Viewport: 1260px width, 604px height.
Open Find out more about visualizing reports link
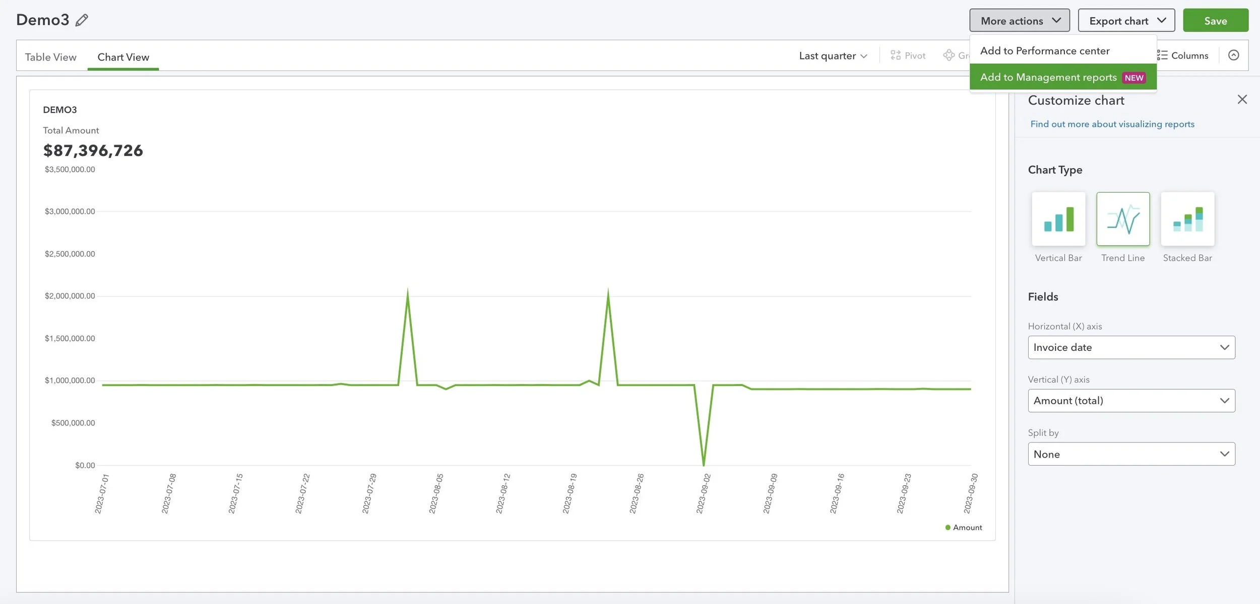pyautogui.click(x=1112, y=124)
